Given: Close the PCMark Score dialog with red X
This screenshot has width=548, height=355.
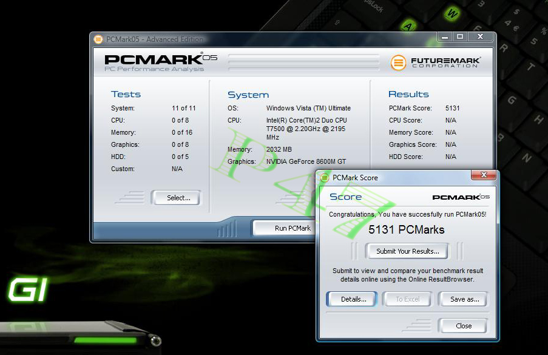Looking at the screenshot, I should tap(483, 175).
